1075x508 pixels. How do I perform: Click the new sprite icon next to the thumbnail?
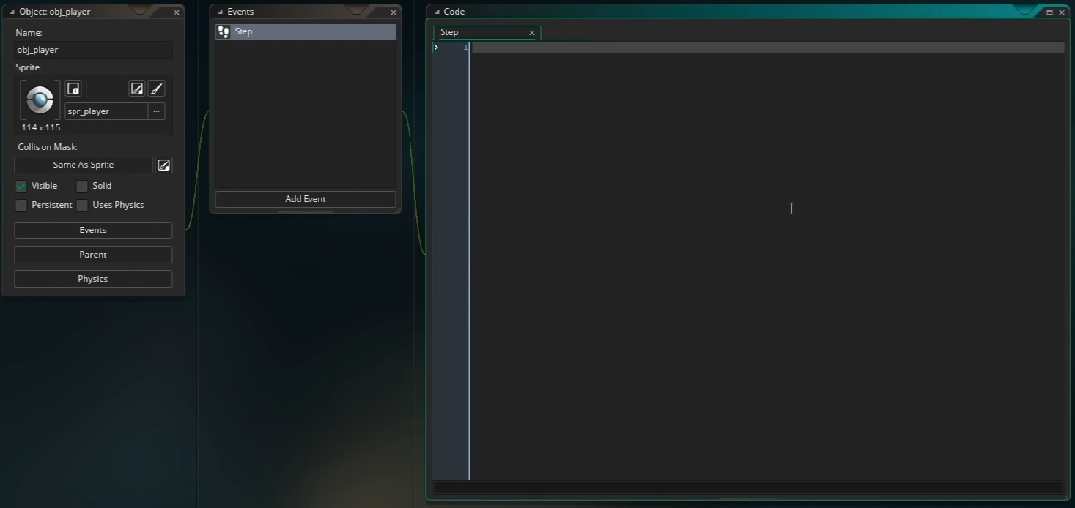pos(73,89)
